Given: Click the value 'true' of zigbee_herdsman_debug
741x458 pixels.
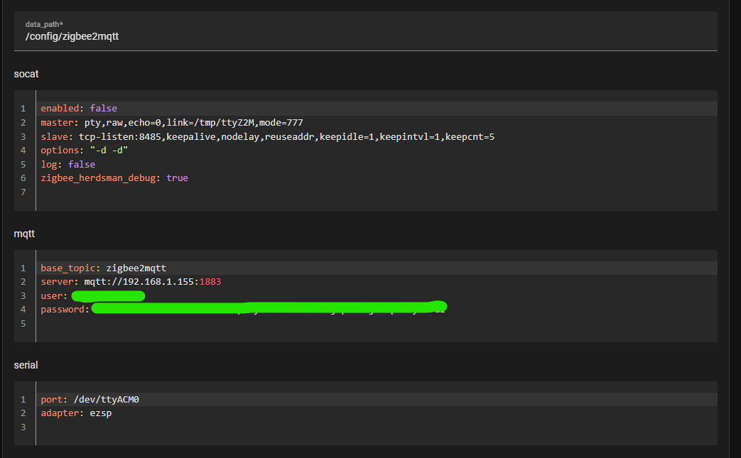Looking at the screenshot, I should pyautogui.click(x=177, y=178).
